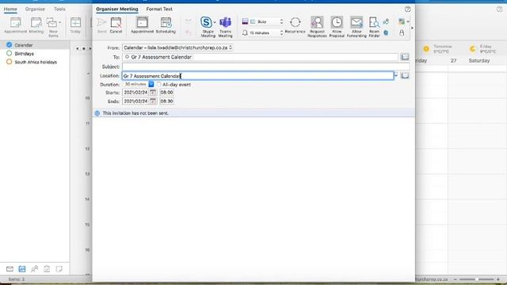Screen dimensions: 507x285
Task: Click the start time 08:00 field
Action: tap(166, 93)
